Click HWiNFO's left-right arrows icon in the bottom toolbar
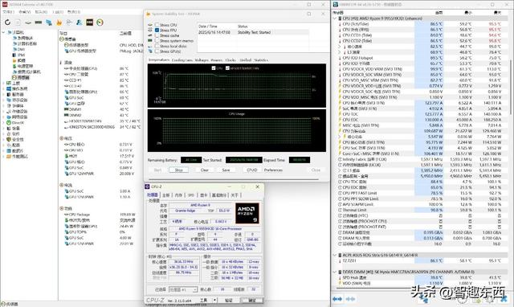Screen dimensions: 514x307 [x=337, y=299]
